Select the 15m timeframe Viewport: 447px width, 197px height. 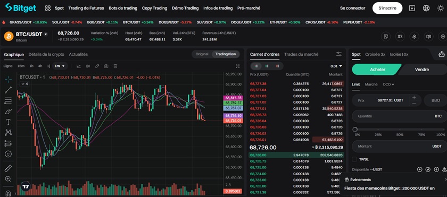pyautogui.click(x=21, y=66)
